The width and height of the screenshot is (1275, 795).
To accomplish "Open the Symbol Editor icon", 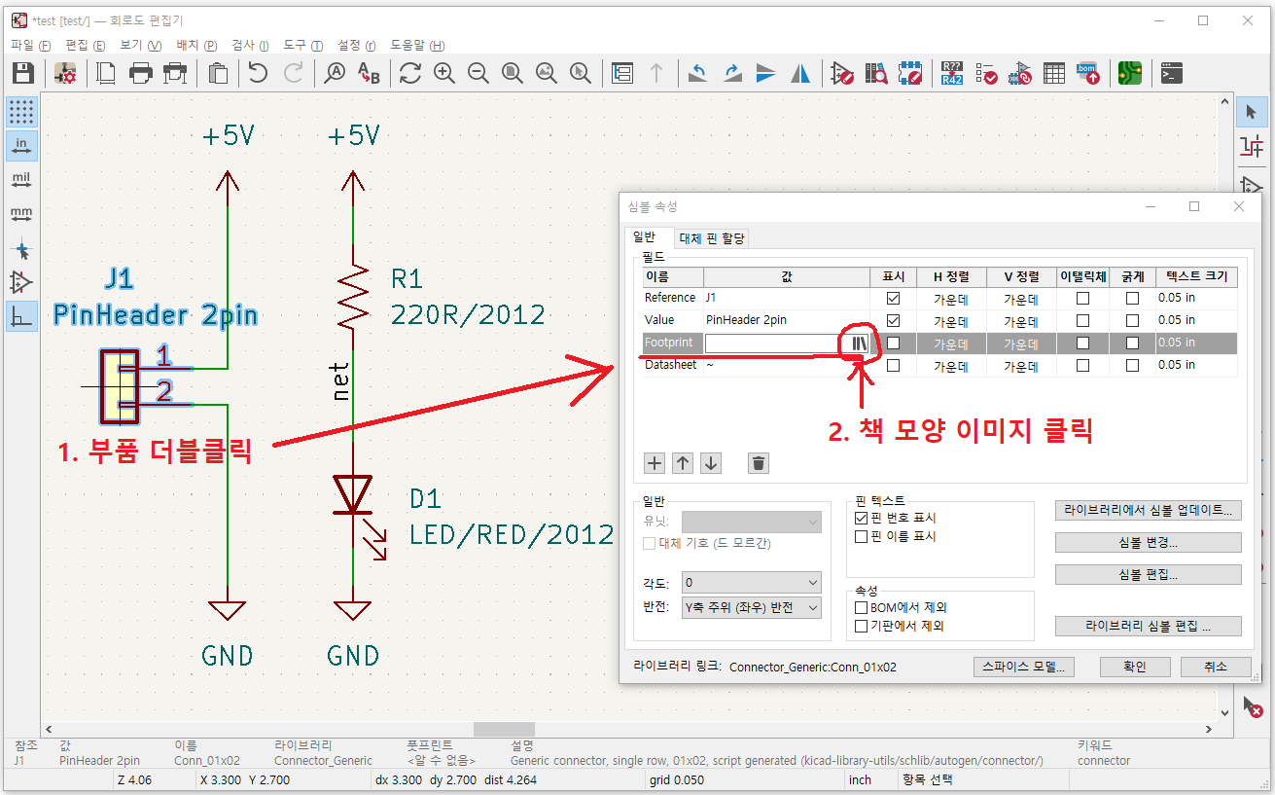I will click(842, 73).
